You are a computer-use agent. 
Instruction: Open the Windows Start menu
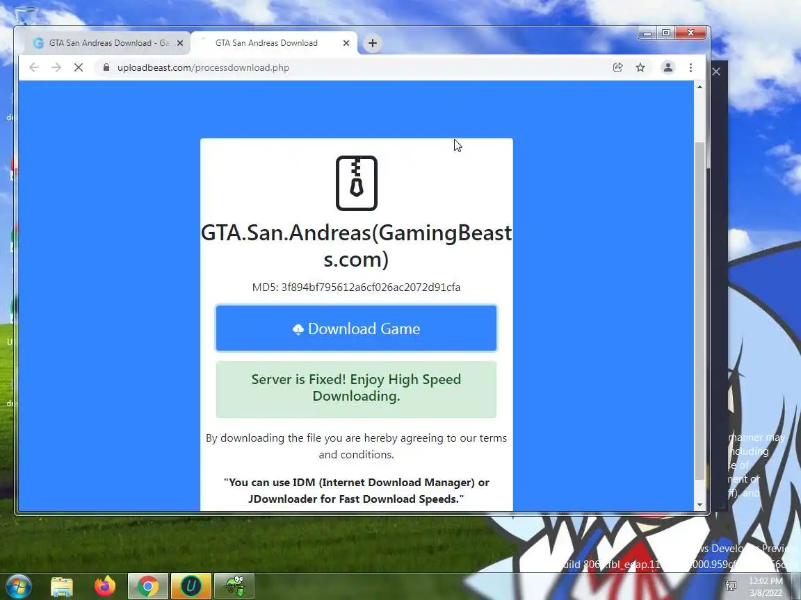[18, 586]
